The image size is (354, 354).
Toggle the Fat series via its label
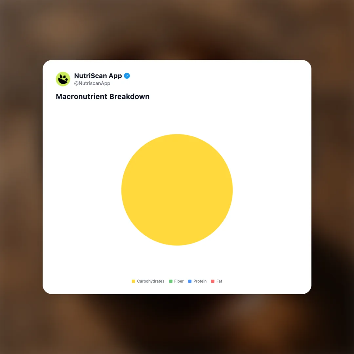(219, 281)
